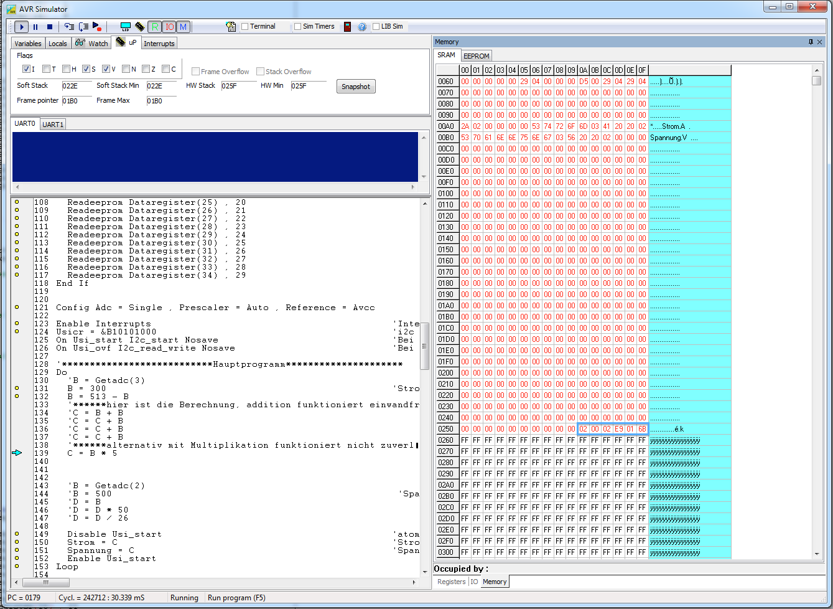Click the Step Over code icon
This screenshot has height=609, width=833.
click(83, 27)
